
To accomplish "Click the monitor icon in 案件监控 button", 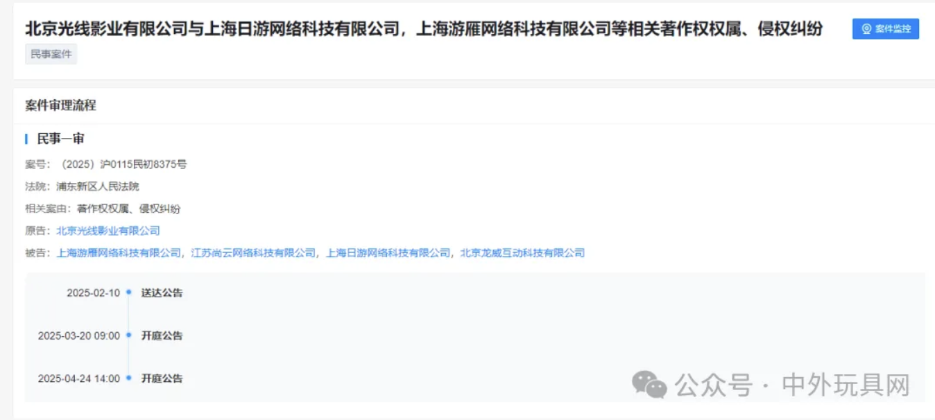I will 866,29.
